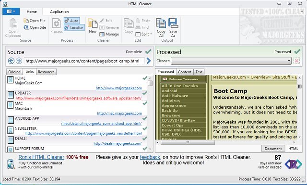The image size is (307, 185).
Task: Toggle the Auto process option
Action: coord(71,21)
